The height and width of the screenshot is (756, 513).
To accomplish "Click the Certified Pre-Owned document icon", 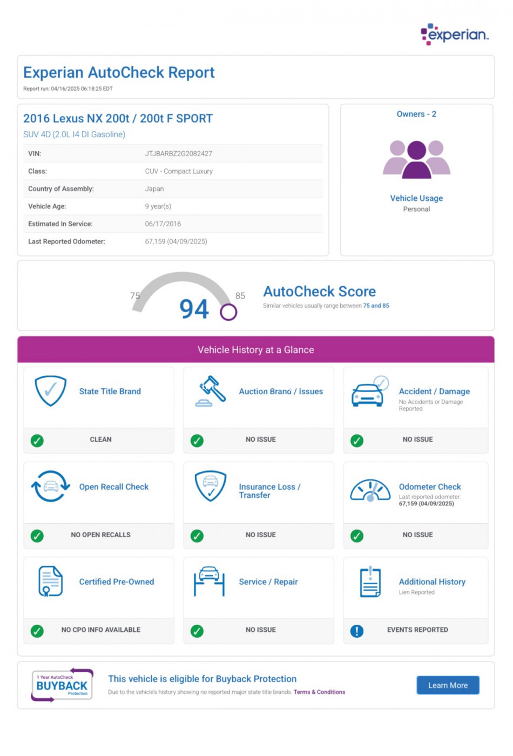I will pyautogui.click(x=51, y=581).
